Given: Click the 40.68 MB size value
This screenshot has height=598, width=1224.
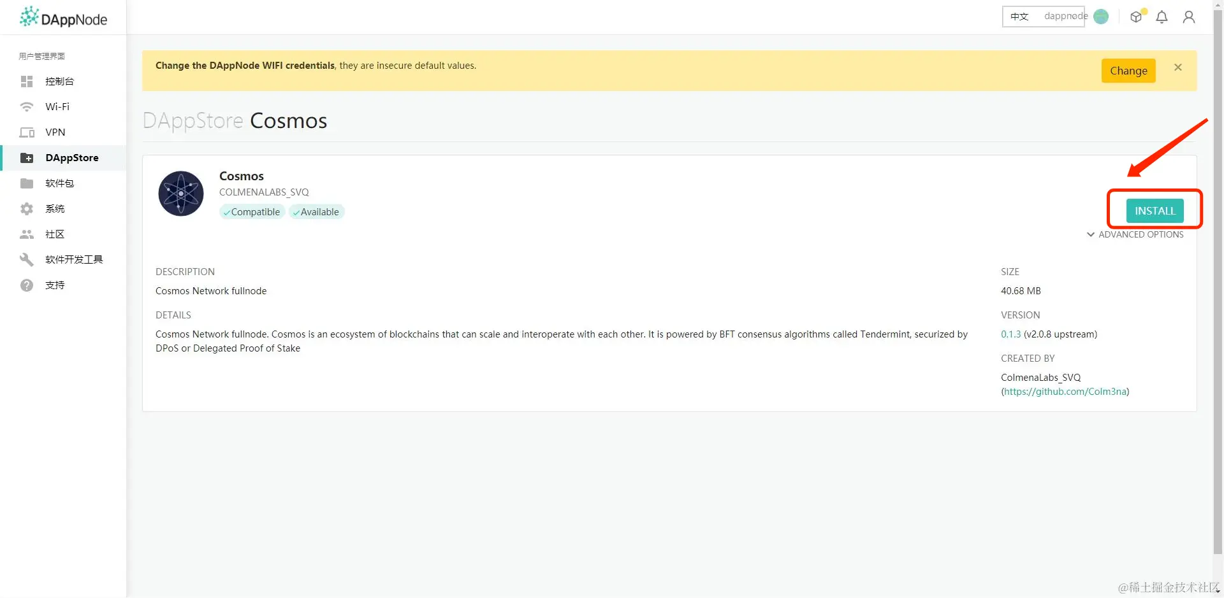Looking at the screenshot, I should (1021, 291).
